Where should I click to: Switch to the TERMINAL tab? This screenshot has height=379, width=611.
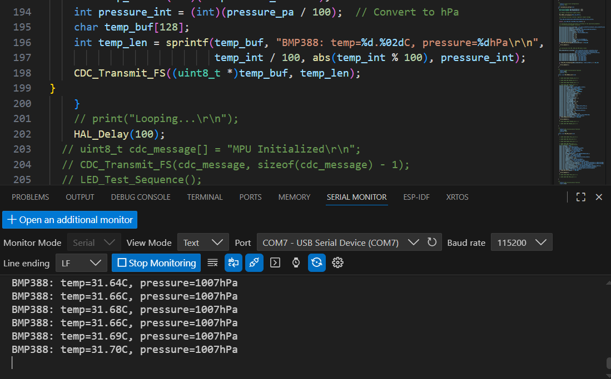[x=205, y=197]
